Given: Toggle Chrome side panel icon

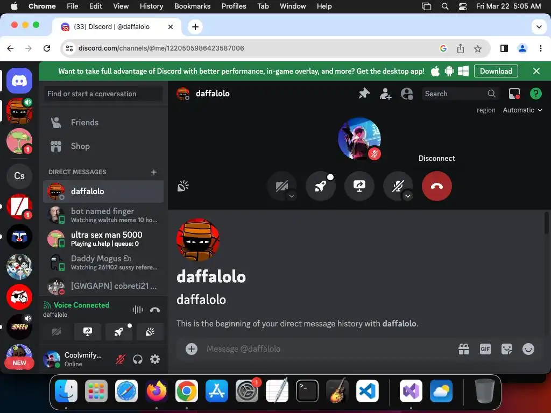Looking at the screenshot, I should pos(504,48).
